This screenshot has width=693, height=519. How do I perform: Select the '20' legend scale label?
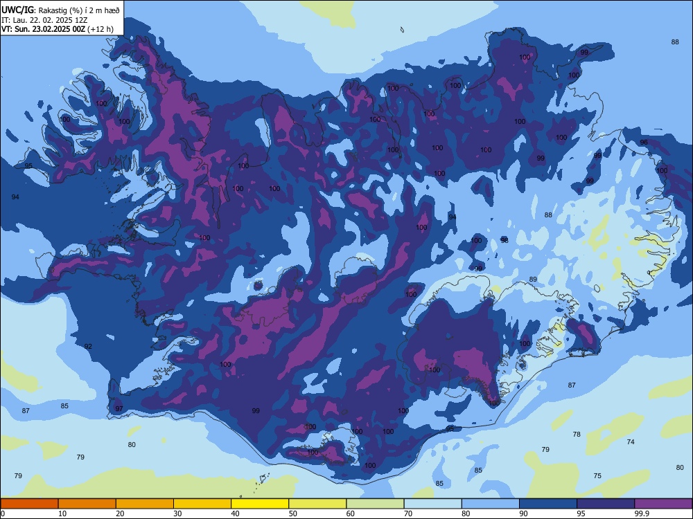pyautogui.click(x=120, y=513)
